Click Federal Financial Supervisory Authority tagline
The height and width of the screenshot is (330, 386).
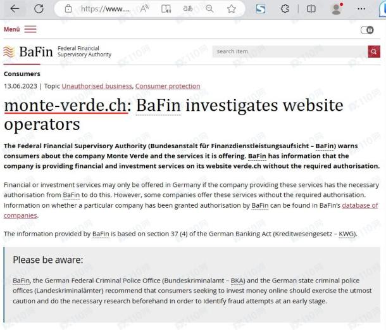click(x=84, y=51)
